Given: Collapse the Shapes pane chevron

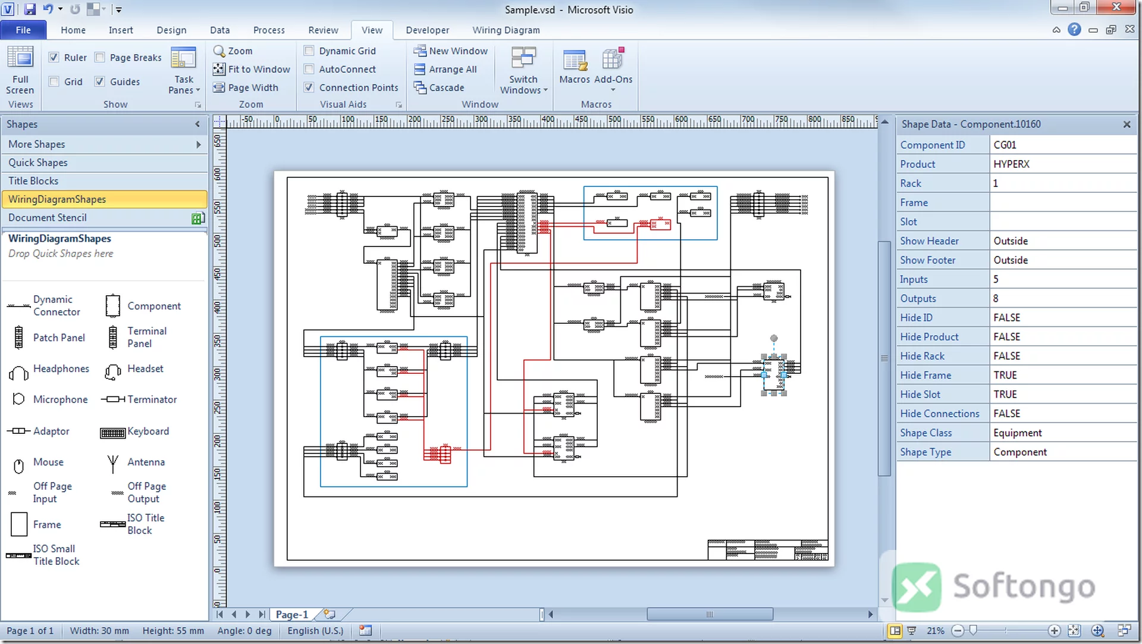Looking at the screenshot, I should [197, 124].
